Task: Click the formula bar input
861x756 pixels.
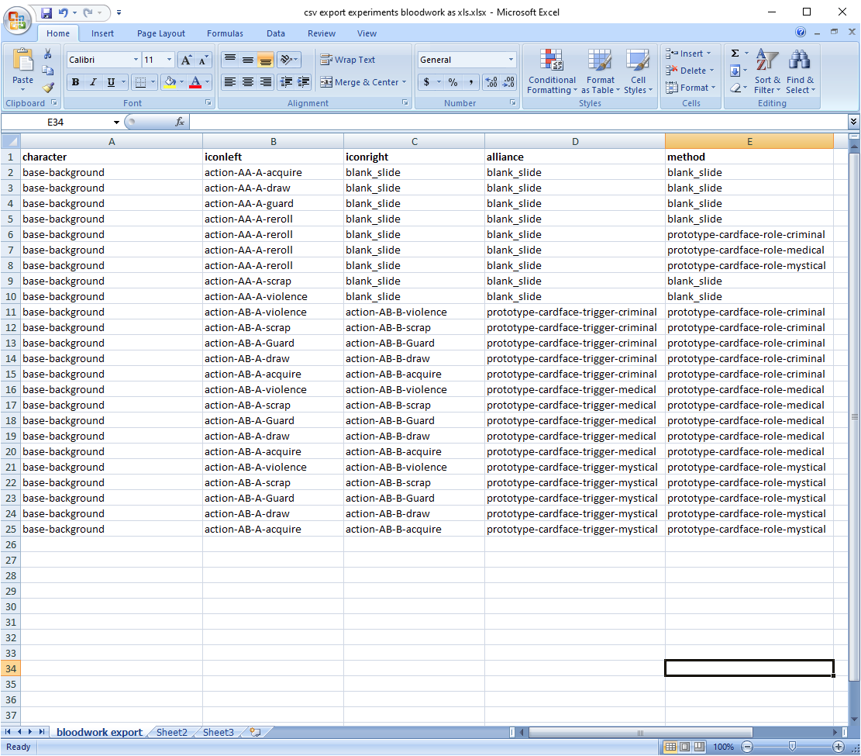Action: (x=518, y=122)
